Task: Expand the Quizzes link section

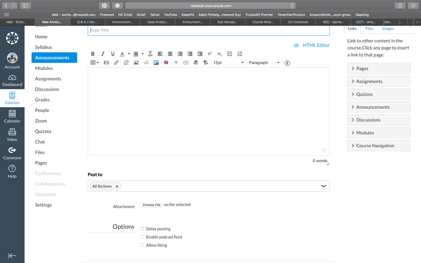Action: 378,94
